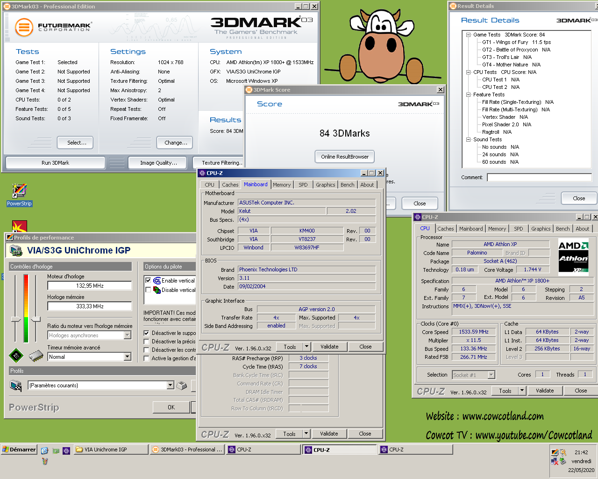Adjust the Horloge mémoire clock slider

[36, 319]
